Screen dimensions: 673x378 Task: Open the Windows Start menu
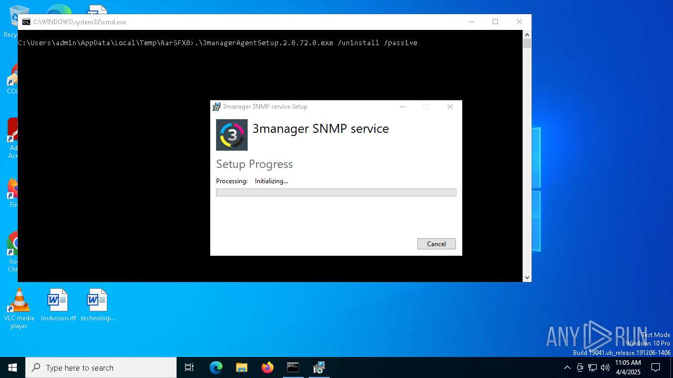[x=13, y=367]
